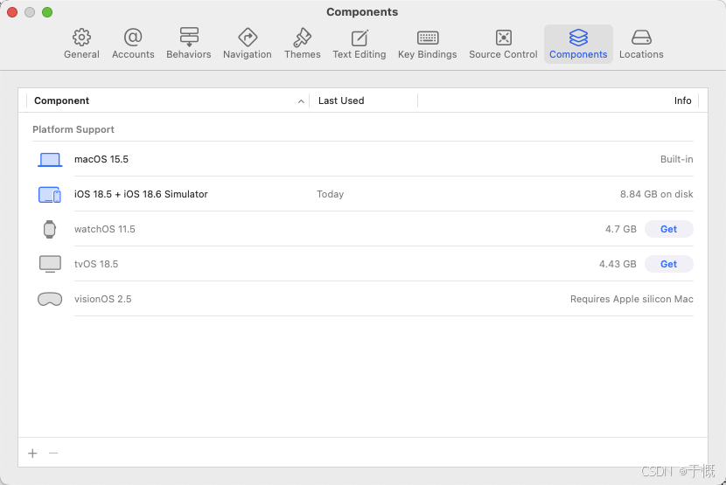
Task: Switch to the Accounts tab label
Action: (x=133, y=54)
